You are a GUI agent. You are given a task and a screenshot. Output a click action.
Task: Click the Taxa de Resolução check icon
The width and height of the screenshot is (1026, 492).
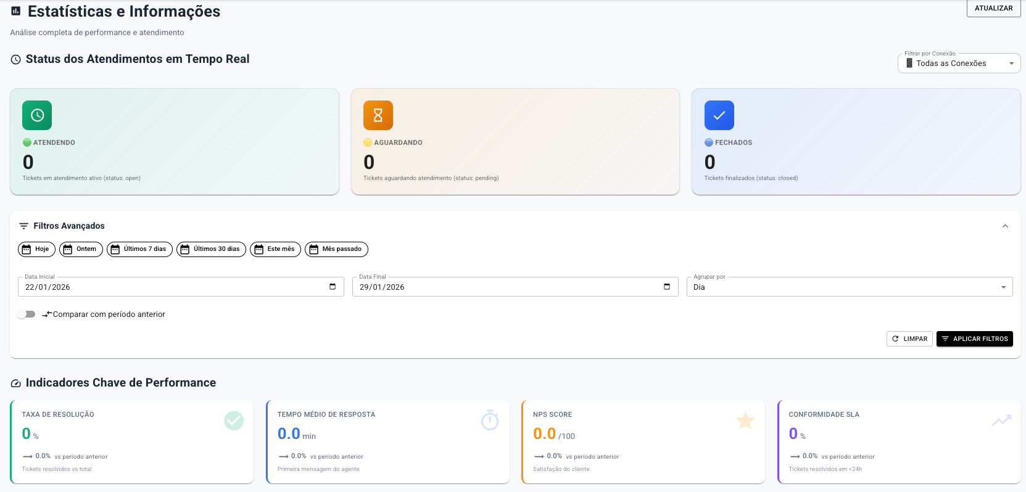234,421
